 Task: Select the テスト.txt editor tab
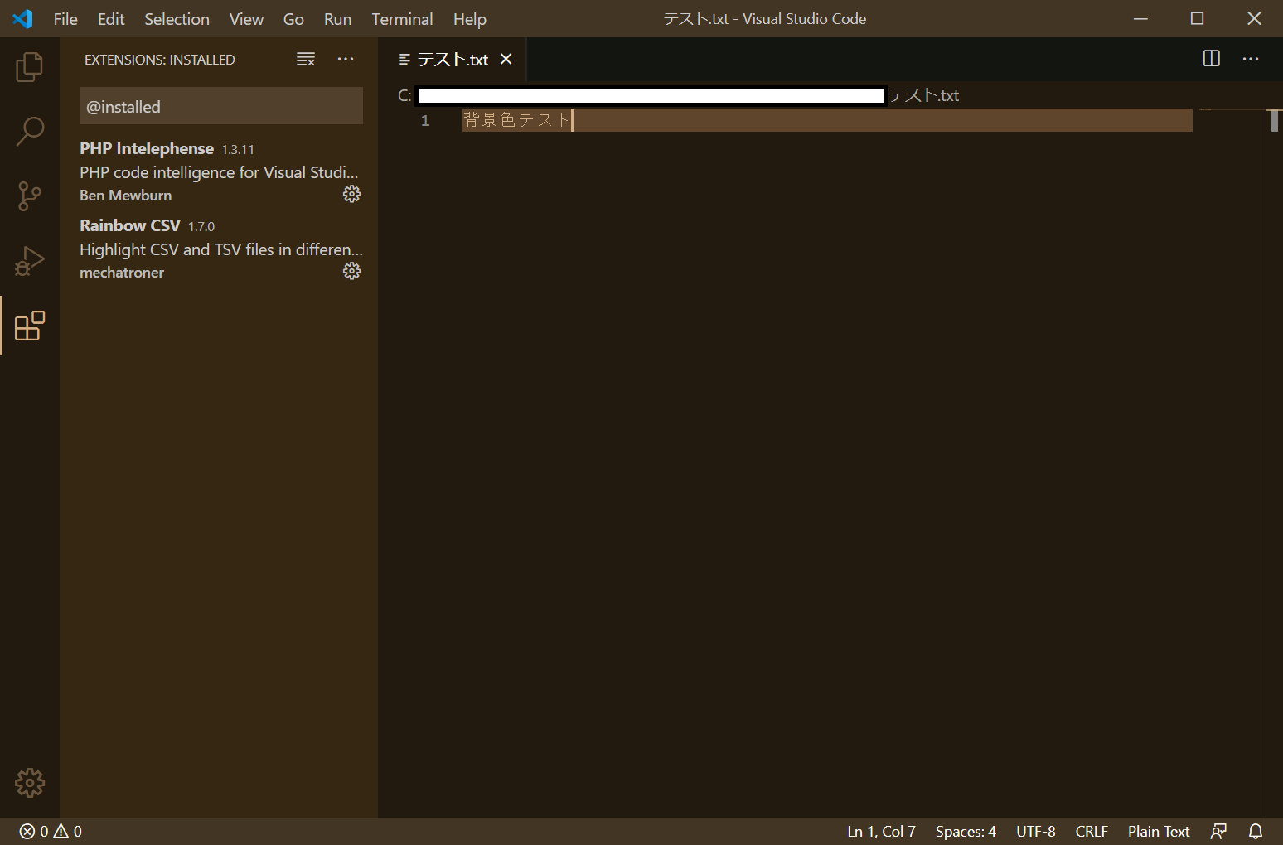(x=453, y=60)
